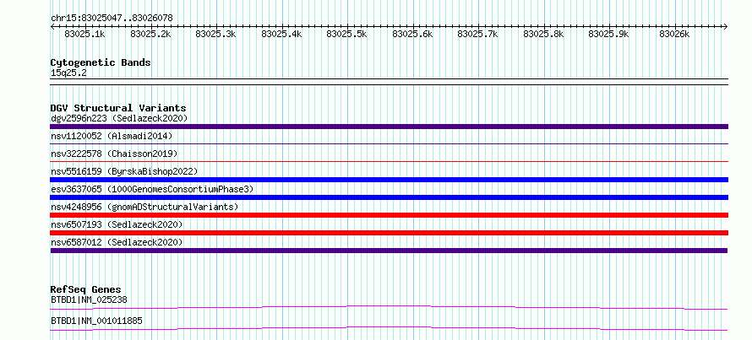Open the nsv4248956 gnomADStructuralVariants label
This screenshot has width=752, height=340.
tap(144, 207)
